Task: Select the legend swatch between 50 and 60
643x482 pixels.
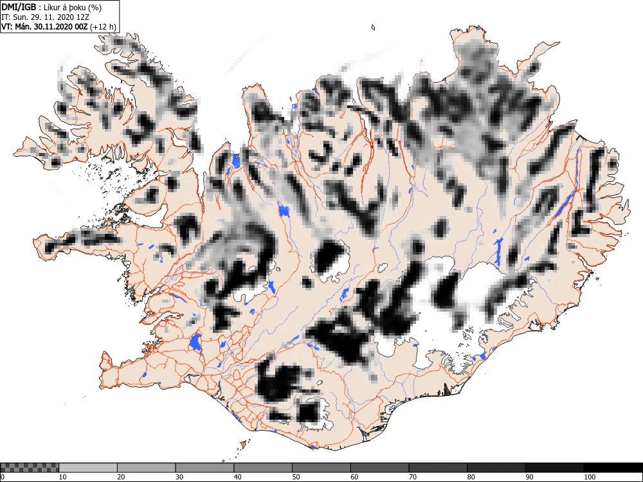Action: click(321, 468)
